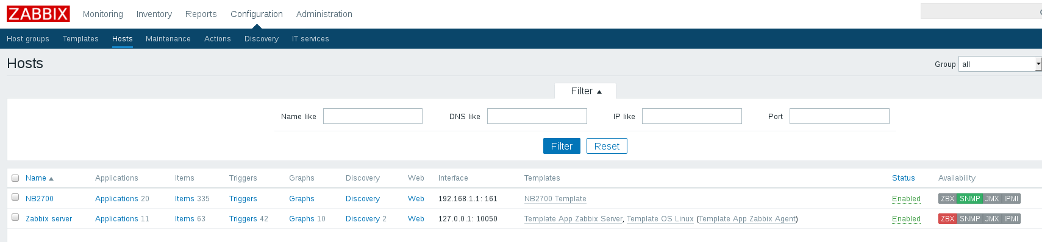Image resolution: width=1042 pixels, height=242 pixels.
Task: Open Graphs for Zabbix server
Action: click(x=302, y=219)
